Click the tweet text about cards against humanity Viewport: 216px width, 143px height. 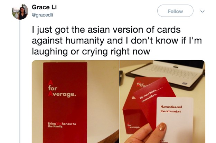pos(117,41)
